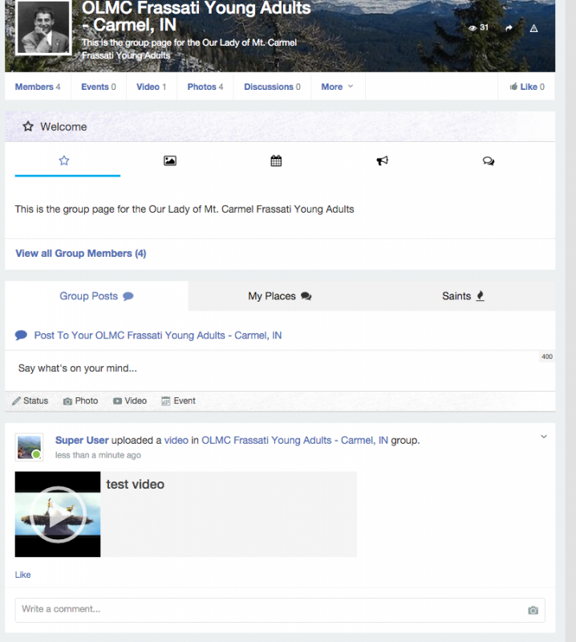Expand the More dropdown menu

[338, 87]
